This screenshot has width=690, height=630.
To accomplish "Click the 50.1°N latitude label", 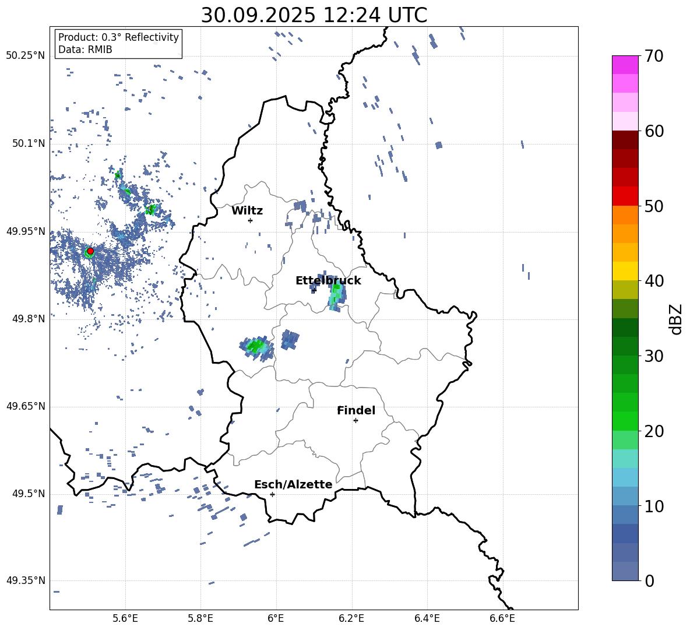I will 29,143.
